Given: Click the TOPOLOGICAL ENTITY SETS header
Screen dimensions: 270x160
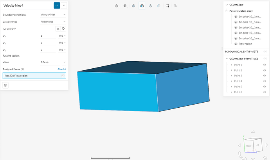Looking at the screenshot, I should [x=241, y=52].
